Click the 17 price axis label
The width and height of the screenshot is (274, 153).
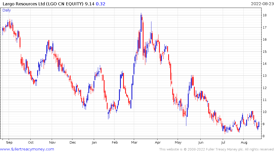click(x=265, y=28)
